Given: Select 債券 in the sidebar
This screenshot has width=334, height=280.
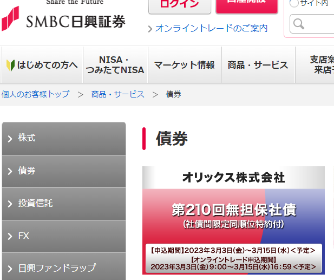Looking at the screenshot, I should point(64,171).
